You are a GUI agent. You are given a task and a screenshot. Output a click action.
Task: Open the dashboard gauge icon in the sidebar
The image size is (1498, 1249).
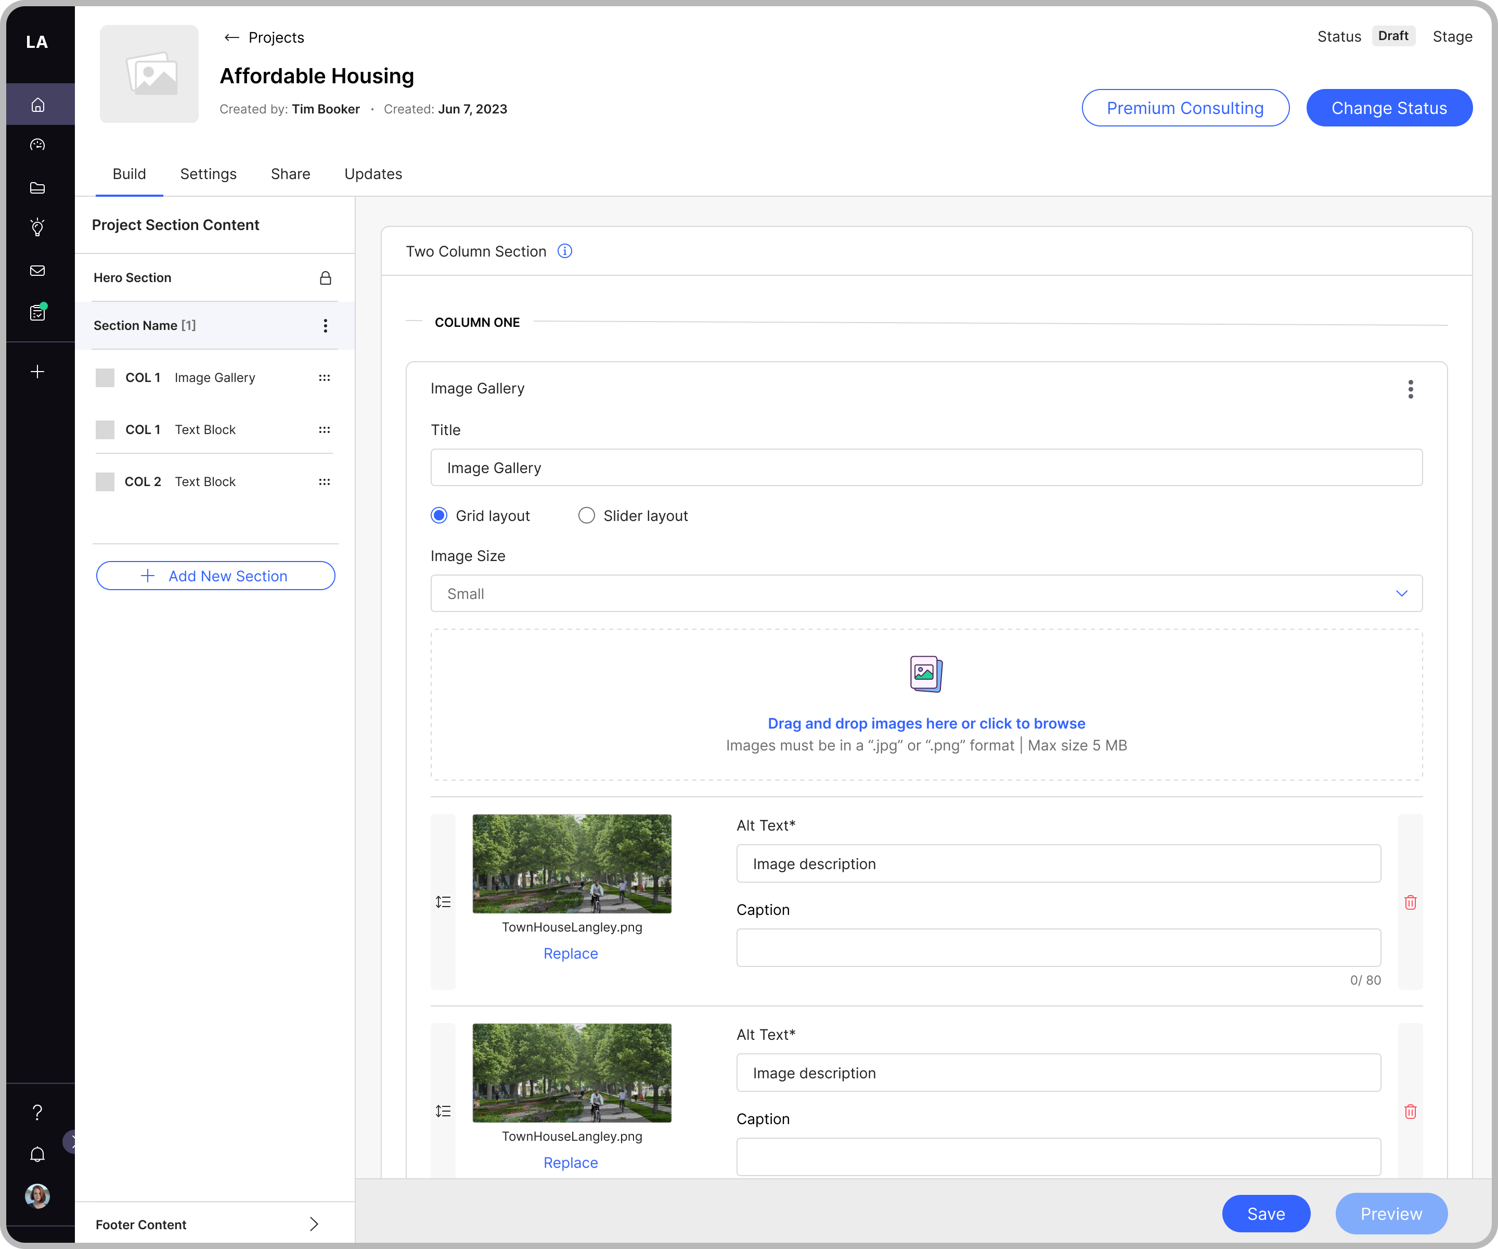point(38,145)
